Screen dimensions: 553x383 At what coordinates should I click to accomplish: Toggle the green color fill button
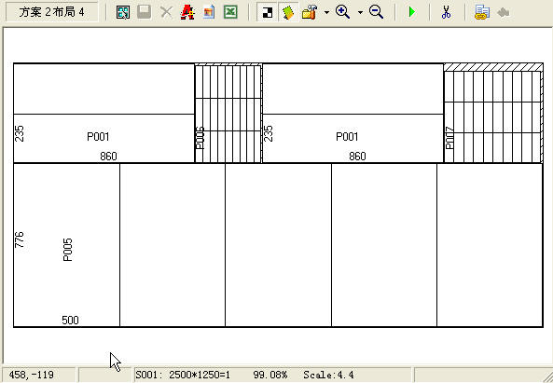coord(288,13)
